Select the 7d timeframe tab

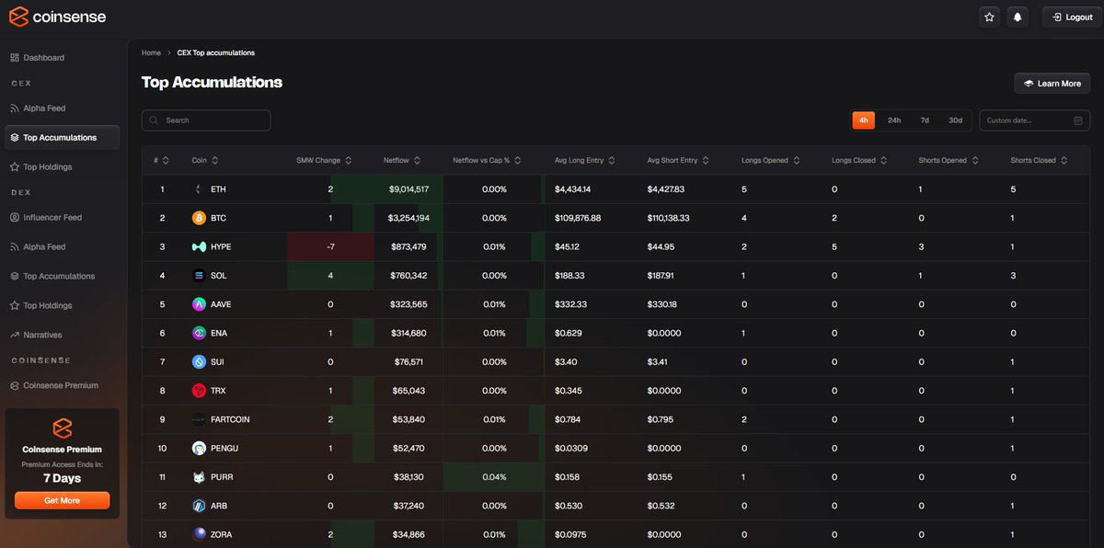click(x=925, y=120)
